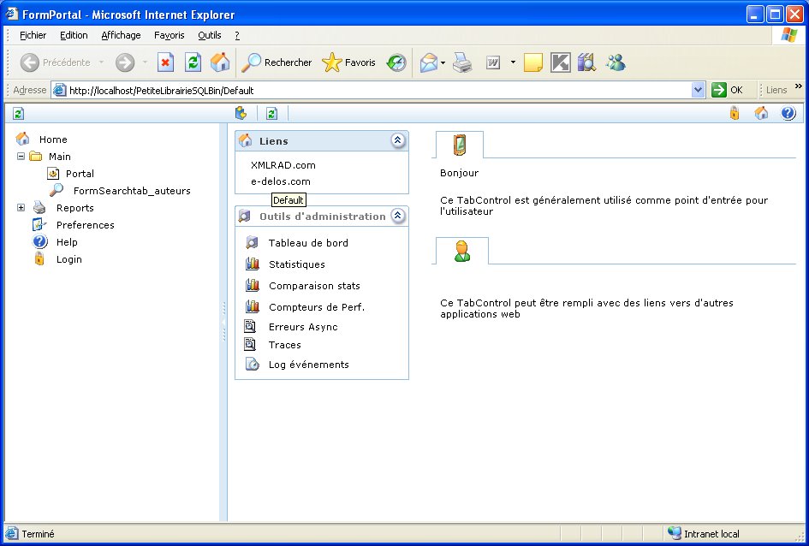Click the Print toolbar icon
This screenshot has height=546, width=809.
click(462, 62)
